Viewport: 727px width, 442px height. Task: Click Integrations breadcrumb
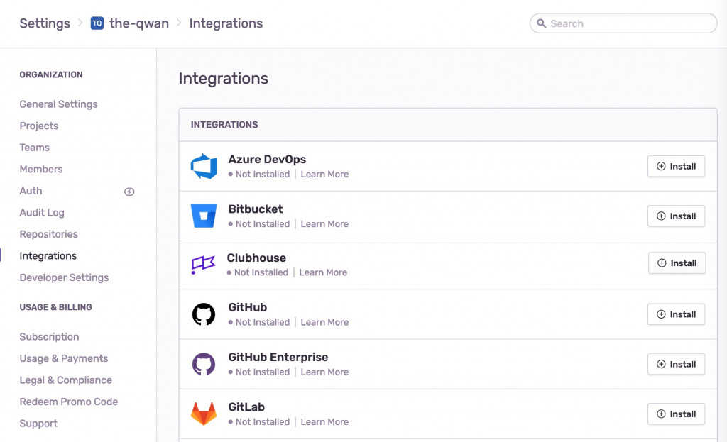coord(226,23)
